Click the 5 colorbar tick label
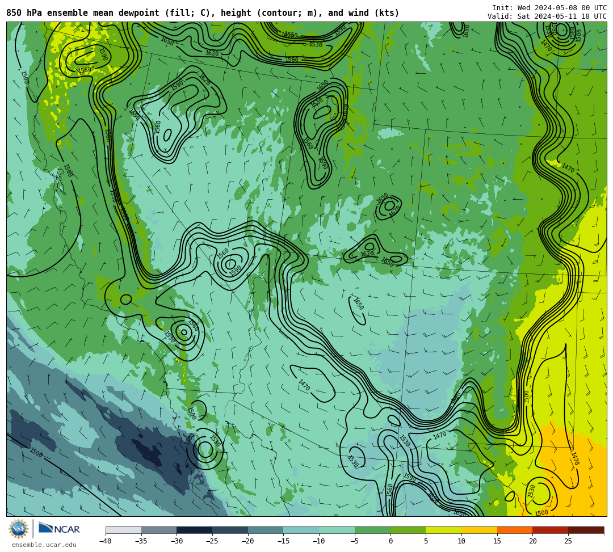The width and height of the screenshot is (613, 552). 426,541
